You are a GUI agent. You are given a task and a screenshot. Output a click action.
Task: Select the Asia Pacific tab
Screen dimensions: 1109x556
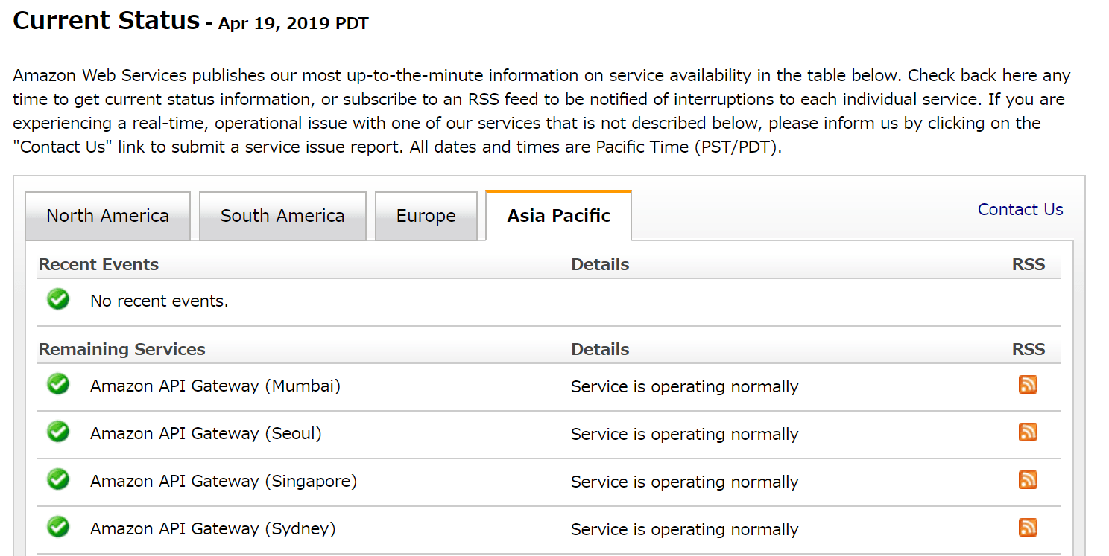(558, 216)
